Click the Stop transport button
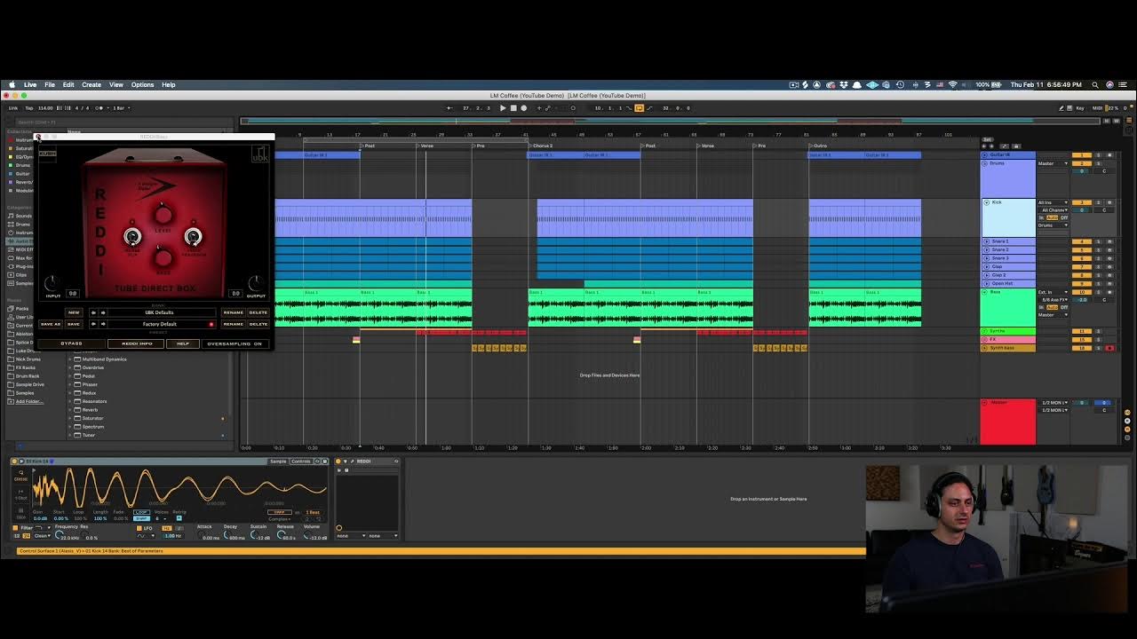The image size is (1137, 639). (513, 108)
